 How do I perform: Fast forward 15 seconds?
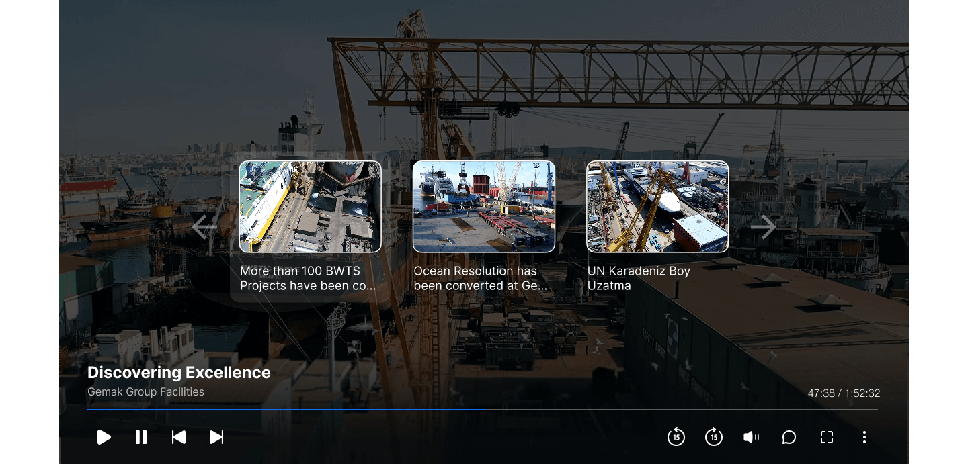[x=713, y=437]
